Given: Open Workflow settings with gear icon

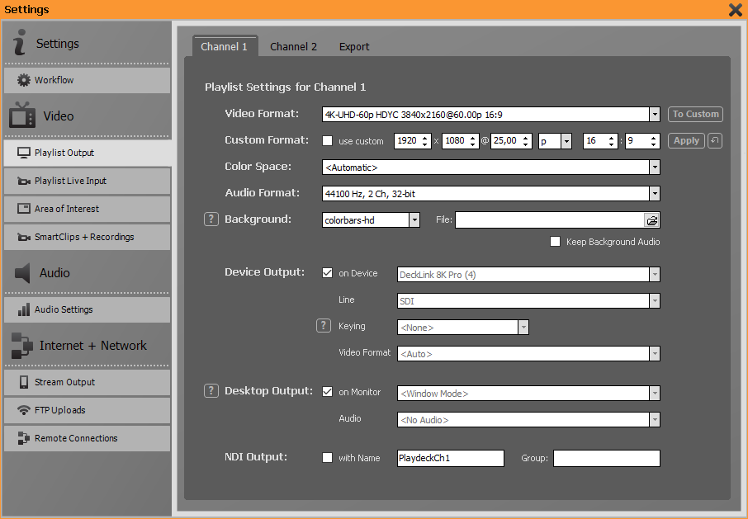Looking at the screenshot, I should (87, 80).
